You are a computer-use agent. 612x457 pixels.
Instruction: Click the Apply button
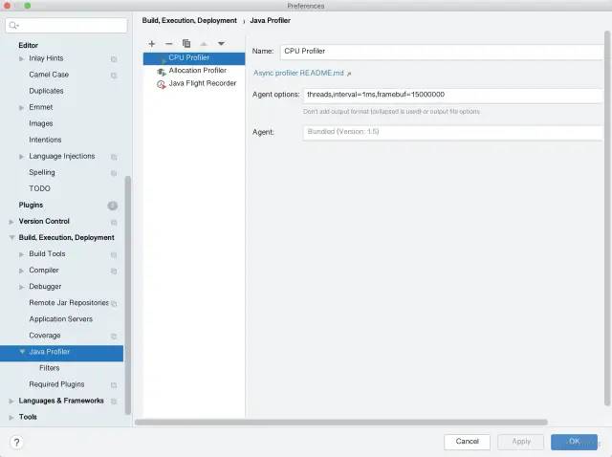point(520,442)
